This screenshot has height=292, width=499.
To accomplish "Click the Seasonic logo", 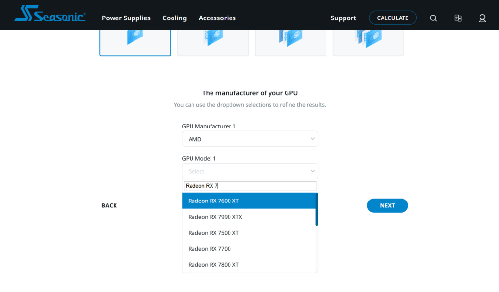I will (x=50, y=14).
